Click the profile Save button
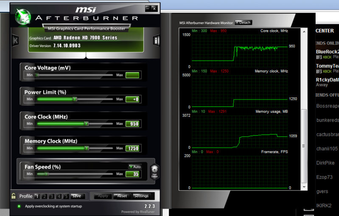The image size is (339, 216). pos(77,196)
